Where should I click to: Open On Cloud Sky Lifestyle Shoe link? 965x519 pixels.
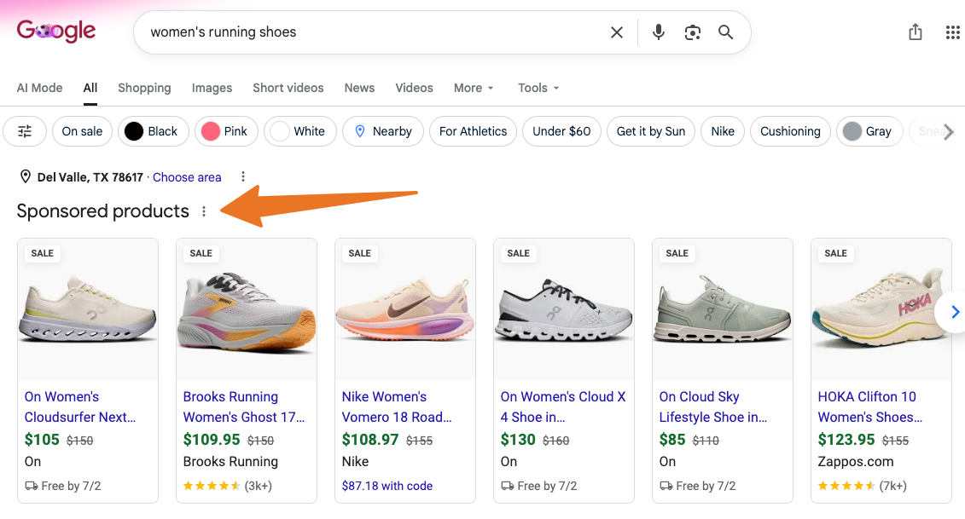[x=713, y=407]
